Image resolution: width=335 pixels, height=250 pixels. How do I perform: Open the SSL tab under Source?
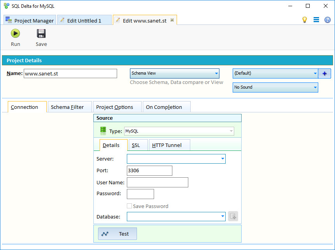[x=138, y=145]
